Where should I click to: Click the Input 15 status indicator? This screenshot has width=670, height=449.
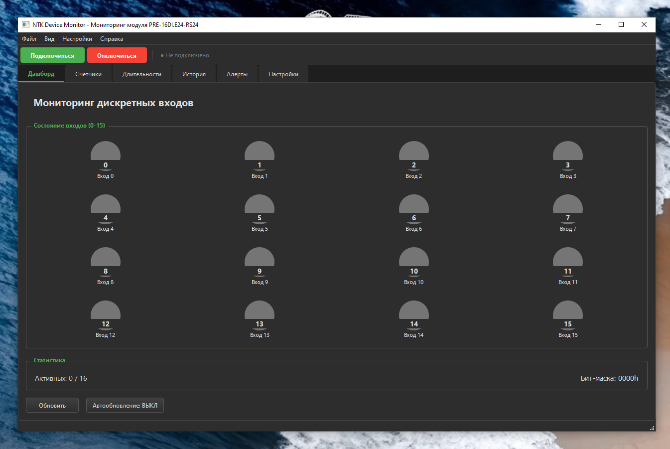567,314
